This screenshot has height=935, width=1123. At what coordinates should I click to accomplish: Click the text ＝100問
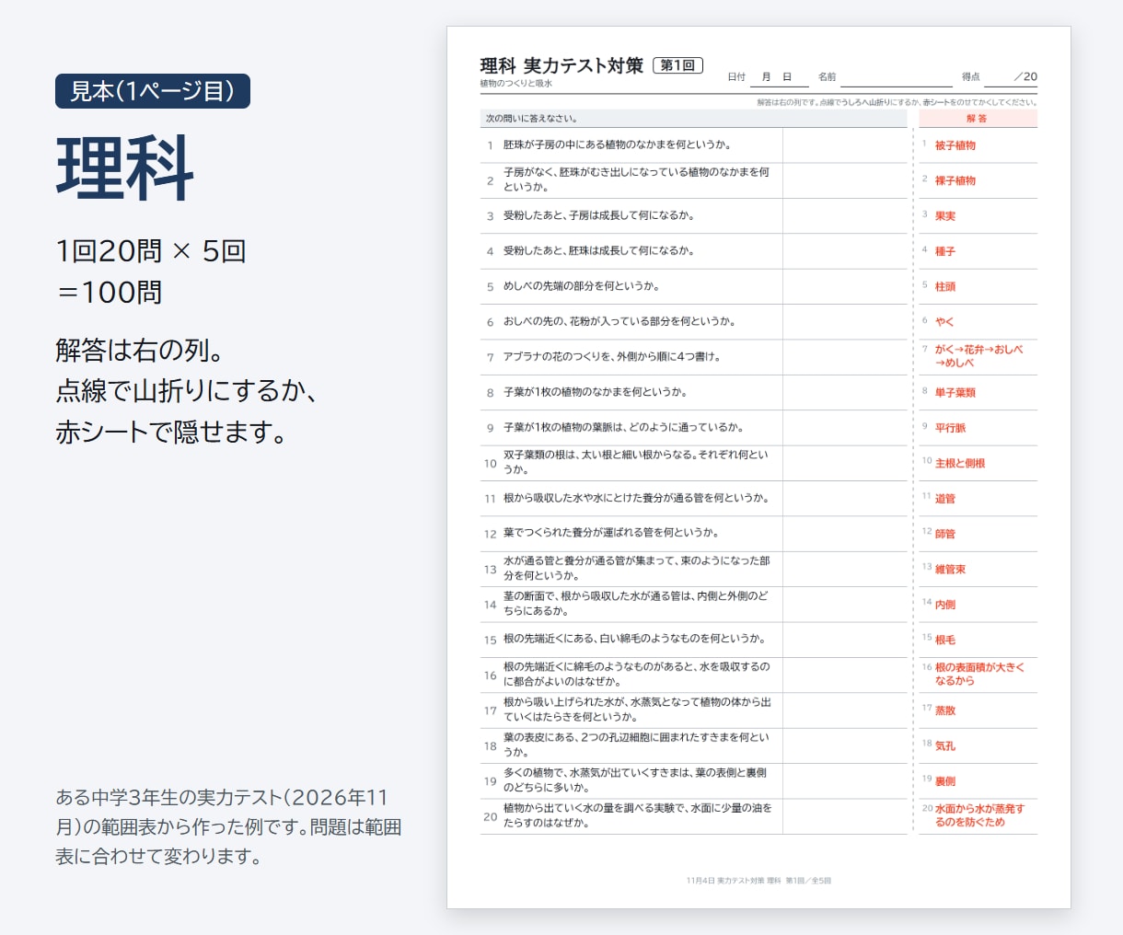coord(110,292)
